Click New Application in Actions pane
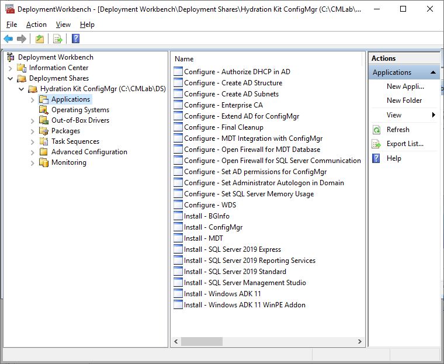 tap(405, 86)
